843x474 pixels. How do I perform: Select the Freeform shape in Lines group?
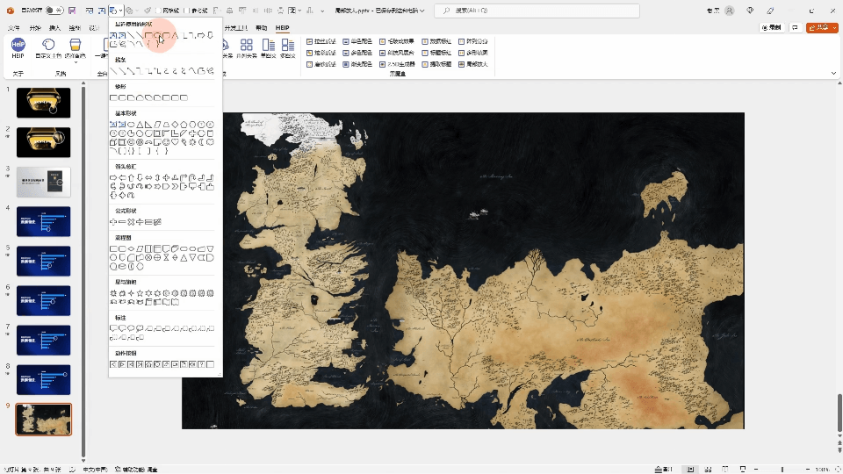pyautogui.click(x=201, y=70)
